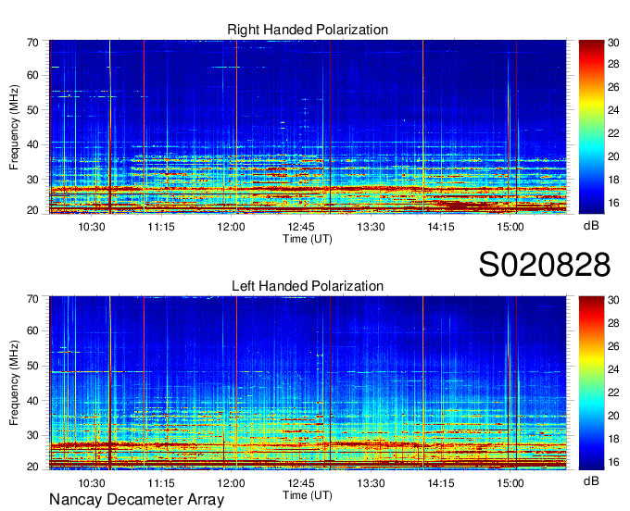Click the 40 MHz tick on the top plot
This screenshot has width=630, height=511.
tap(32, 145)
